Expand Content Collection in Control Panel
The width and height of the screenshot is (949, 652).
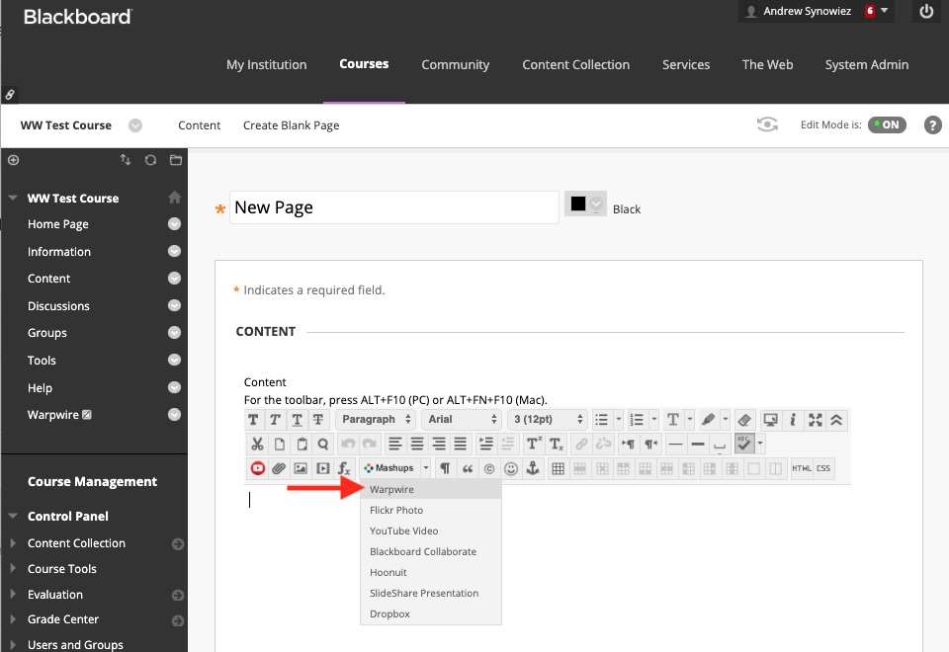point(13,543)
